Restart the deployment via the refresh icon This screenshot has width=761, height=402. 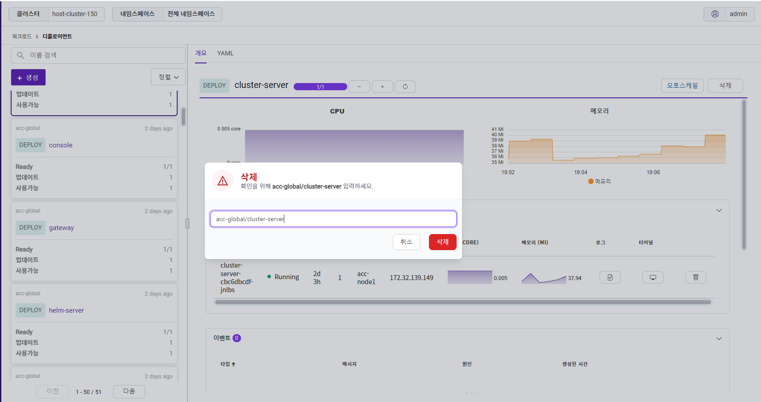click(x=405, y=87)
